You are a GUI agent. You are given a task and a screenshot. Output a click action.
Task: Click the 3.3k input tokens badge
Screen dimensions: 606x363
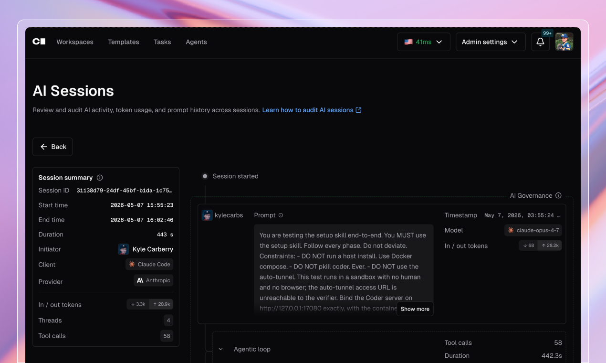138,304
